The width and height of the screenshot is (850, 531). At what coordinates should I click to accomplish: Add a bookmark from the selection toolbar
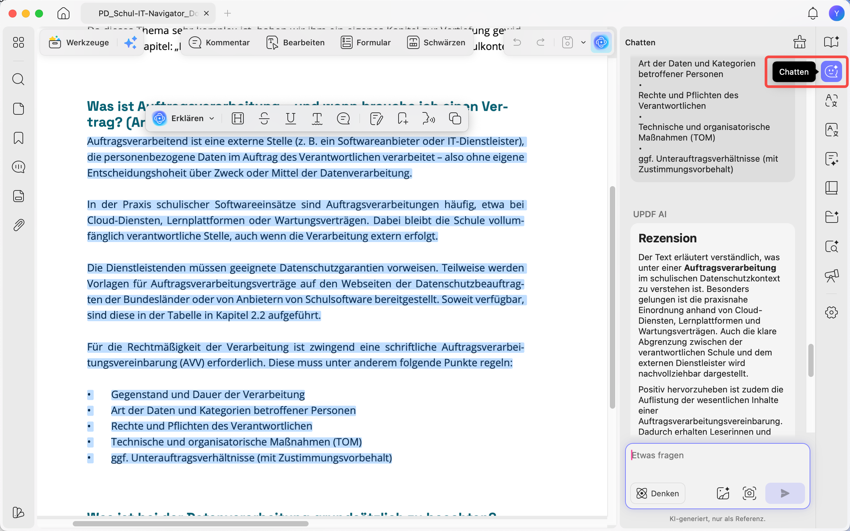(x=403, y=119)
